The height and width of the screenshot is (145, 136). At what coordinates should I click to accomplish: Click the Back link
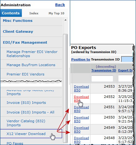60,5
